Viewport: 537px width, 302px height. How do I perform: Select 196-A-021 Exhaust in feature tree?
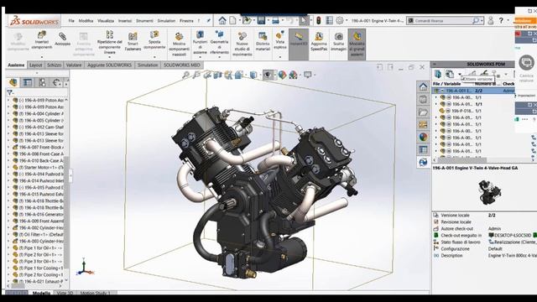pos(41,282)
